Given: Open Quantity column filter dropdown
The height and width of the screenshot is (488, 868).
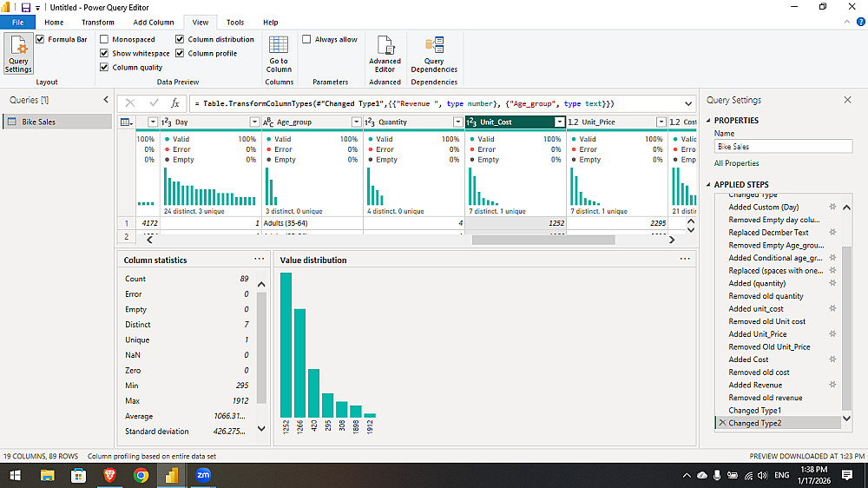Looking at the screenshot, I should tap(457, 122).
